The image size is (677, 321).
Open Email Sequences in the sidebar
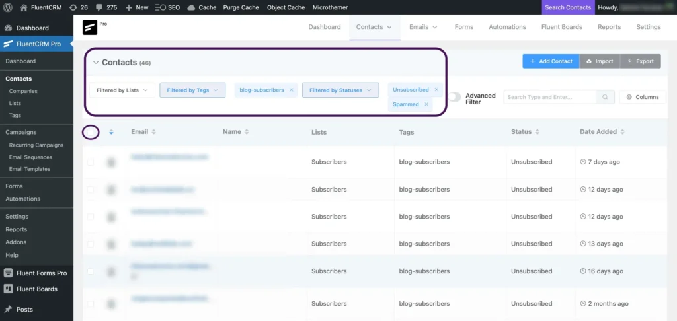pyautogui.click(x=30, y=157)
